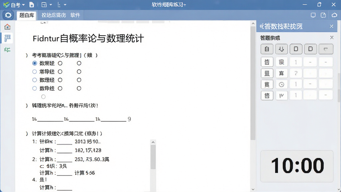The height and width of the screenshot is (192, 341).
Task: Click the text 计算 5.66
Action: point(85,173)
